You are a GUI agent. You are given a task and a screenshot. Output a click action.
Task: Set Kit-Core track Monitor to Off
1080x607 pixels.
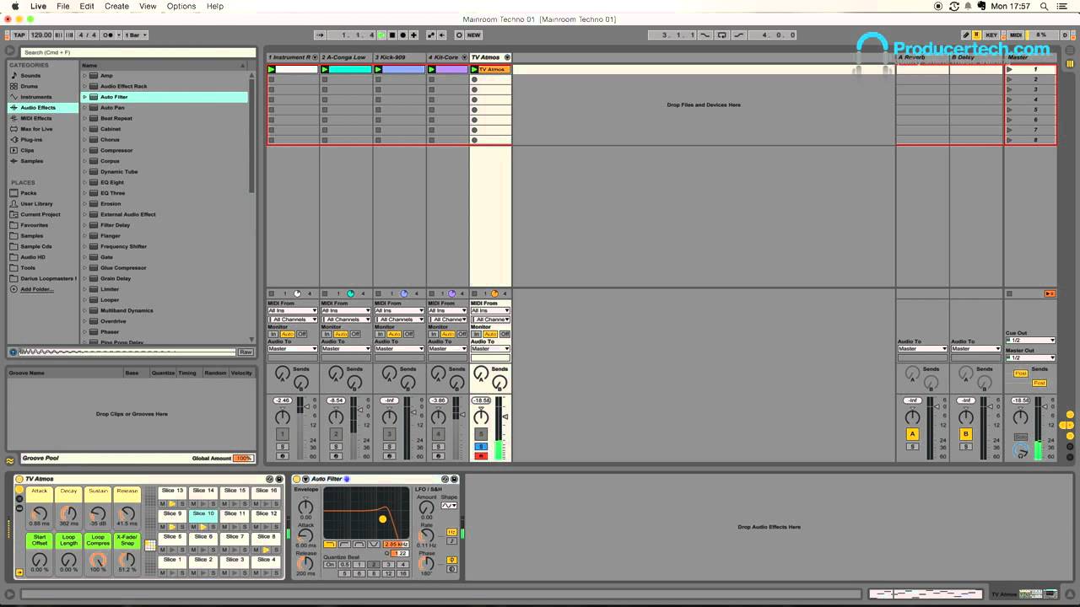point(462,334)
